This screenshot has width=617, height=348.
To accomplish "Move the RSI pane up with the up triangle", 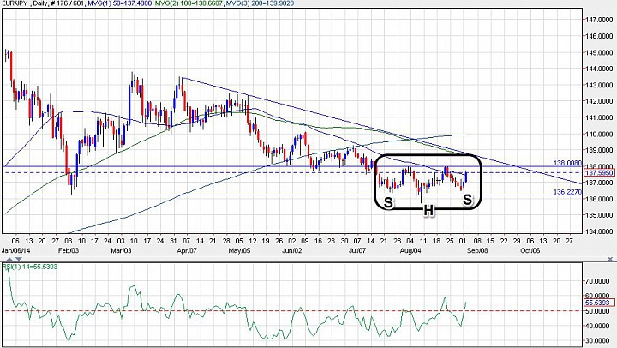I will [9, 259].
